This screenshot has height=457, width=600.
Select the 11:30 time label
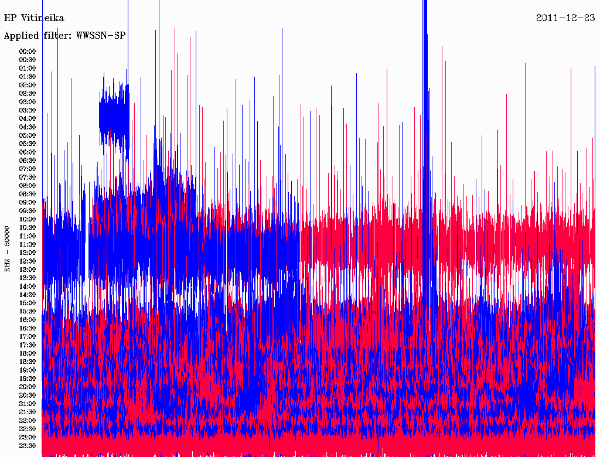[28, 244]
